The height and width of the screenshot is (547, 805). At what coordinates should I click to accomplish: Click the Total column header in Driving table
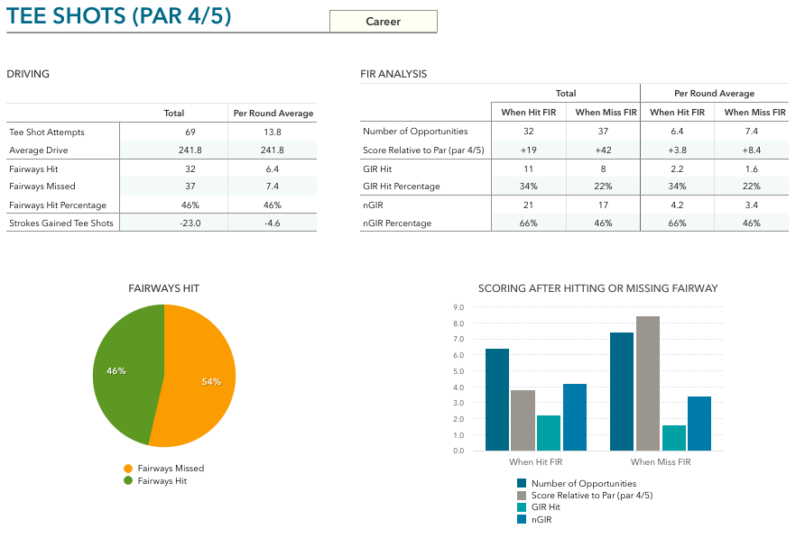click(173, 114)
